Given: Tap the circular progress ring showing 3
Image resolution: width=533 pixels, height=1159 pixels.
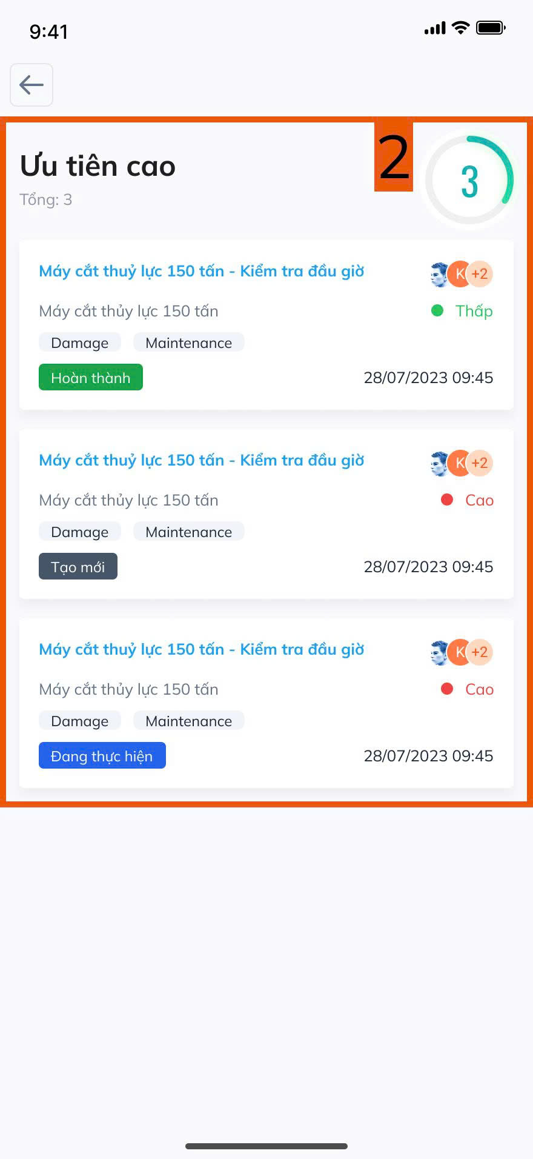Looking at the screenshot, I should (x=469, y=180).
